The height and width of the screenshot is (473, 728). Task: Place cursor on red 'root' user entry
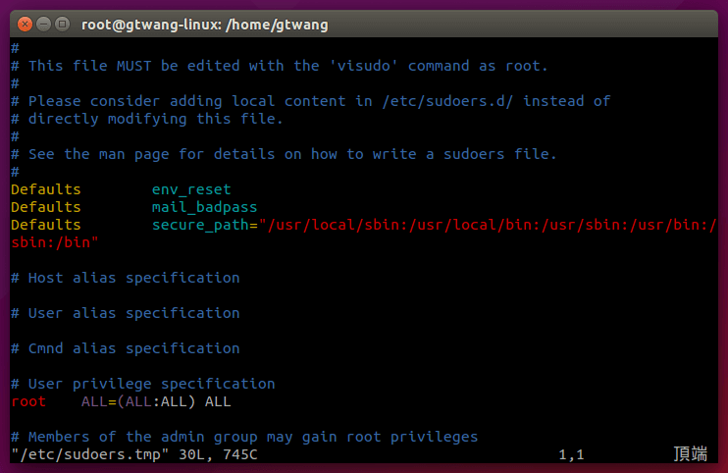(28, 401)
